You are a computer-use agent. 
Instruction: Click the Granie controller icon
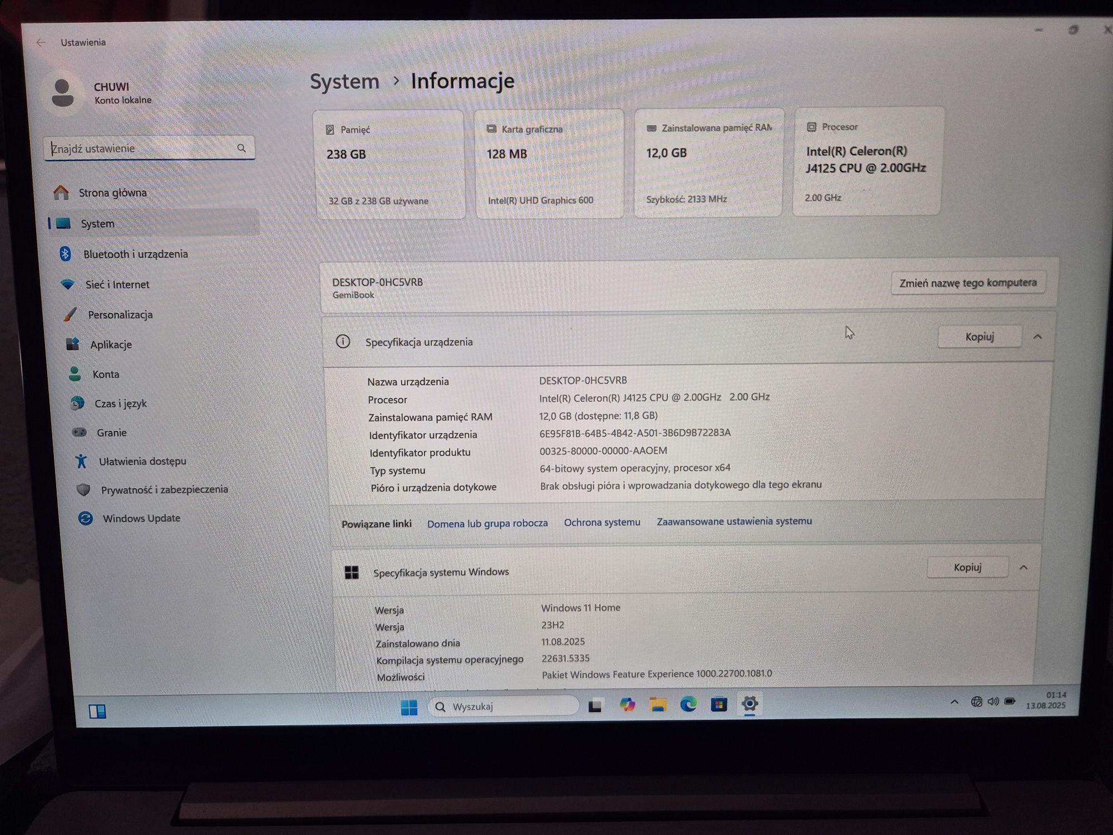[x=80, y=432]
